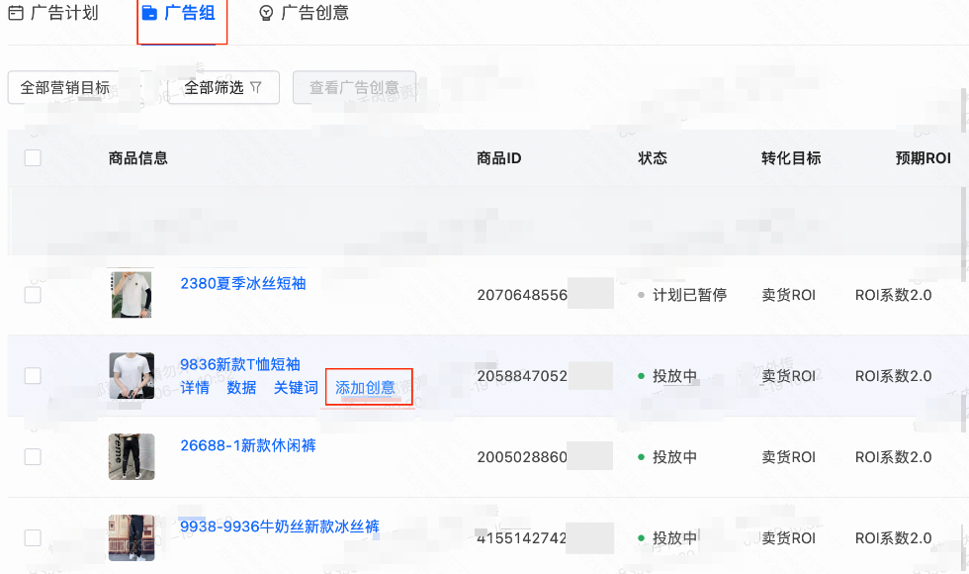This screenshot has height=574, width=969.
Task: Open the 全部营销目标 dropdown
Action: (x=77, y=87)
